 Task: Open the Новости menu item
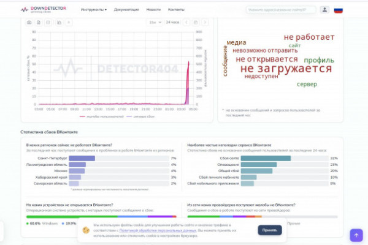153,10
